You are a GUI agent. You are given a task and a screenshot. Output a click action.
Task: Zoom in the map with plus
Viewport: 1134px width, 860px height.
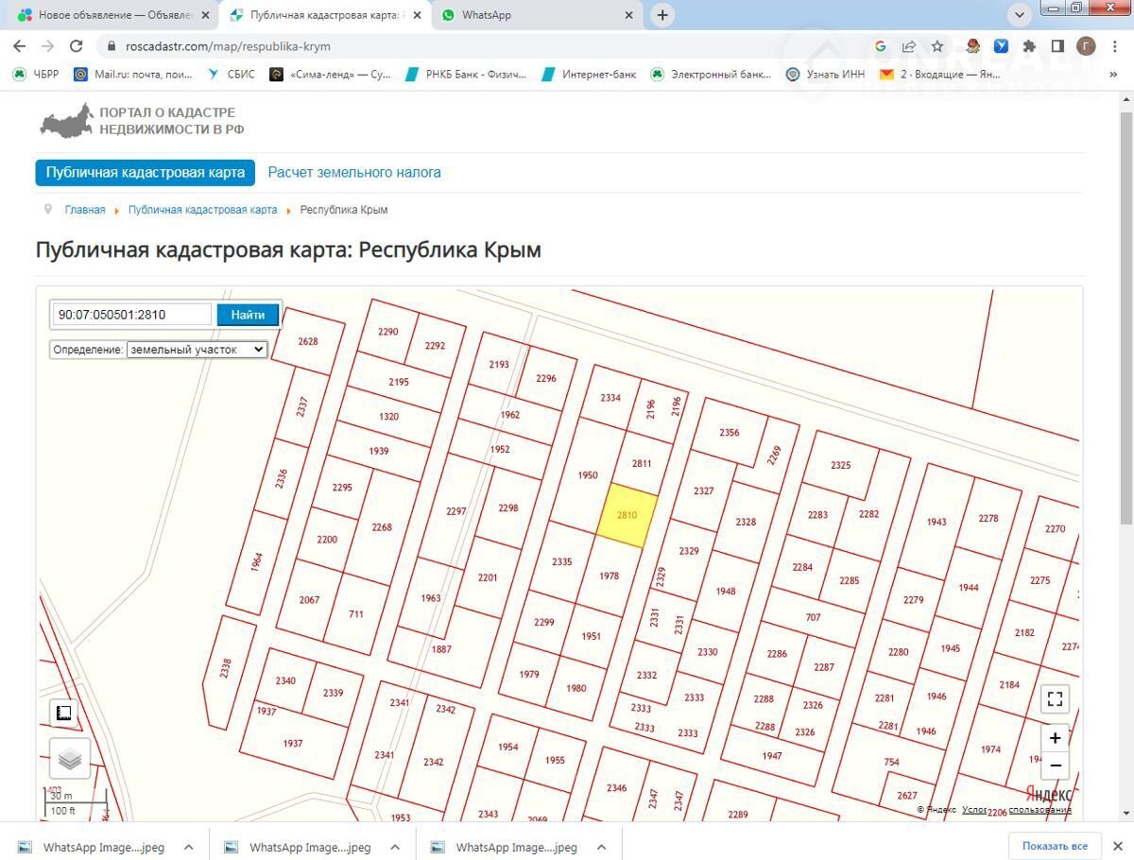click(1056, 738)
